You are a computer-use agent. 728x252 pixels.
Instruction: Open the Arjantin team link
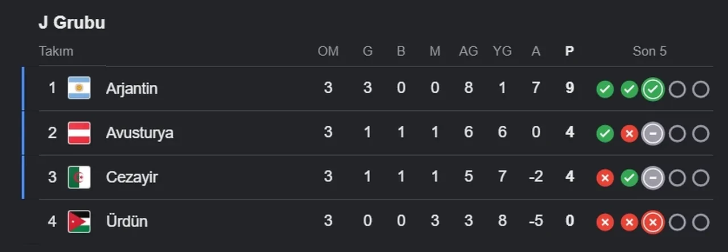click(x=131, y=89)
